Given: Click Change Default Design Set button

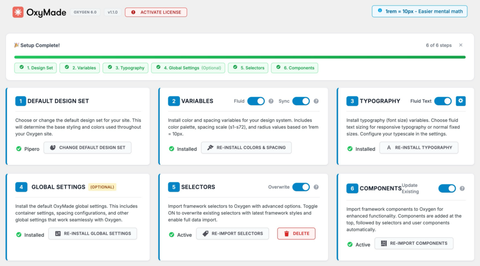Looking at the screenshot, I should click(88, 148).
